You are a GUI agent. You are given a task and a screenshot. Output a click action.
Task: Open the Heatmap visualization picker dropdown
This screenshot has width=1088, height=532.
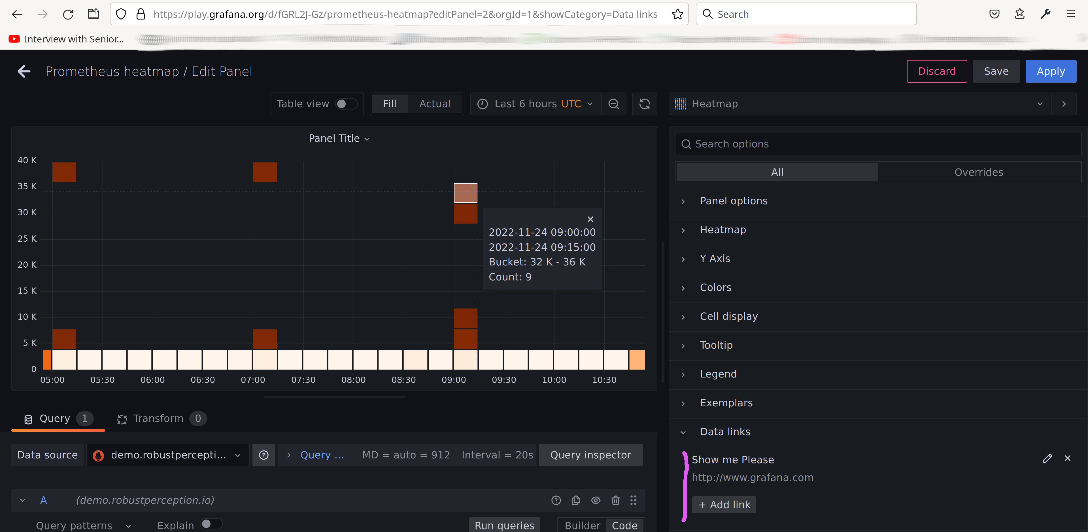click(1040, 104)
